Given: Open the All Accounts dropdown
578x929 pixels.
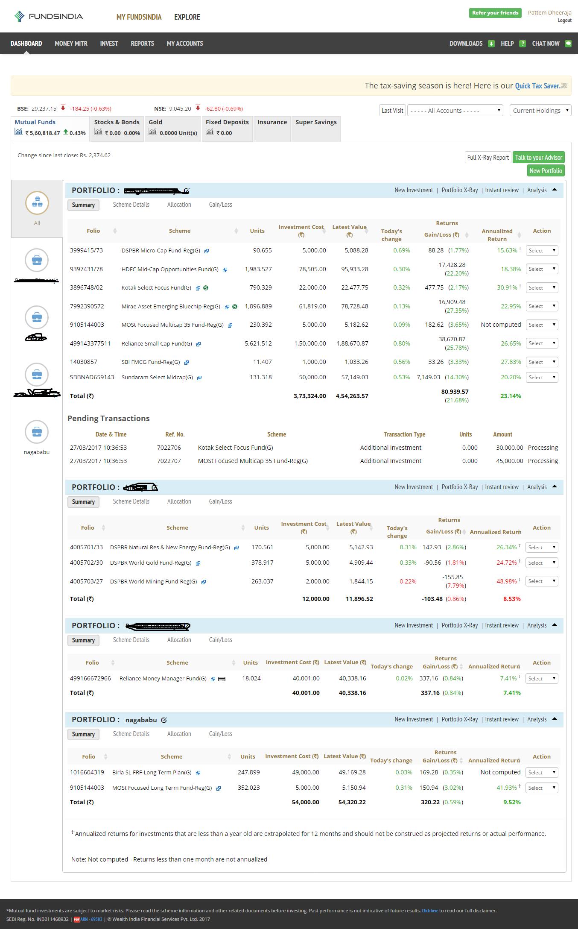Looking at the screenshot, I should [x=455, y=111].
